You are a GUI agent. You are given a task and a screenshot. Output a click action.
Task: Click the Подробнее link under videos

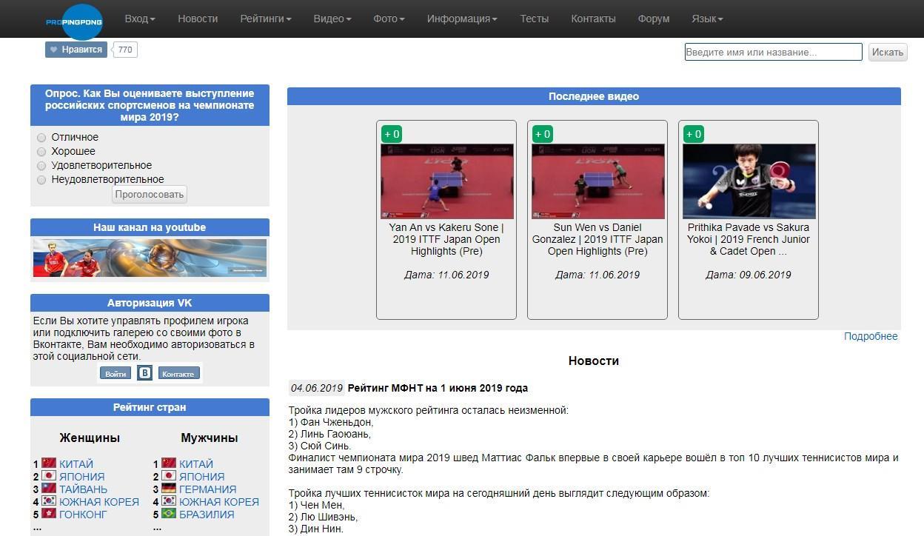[871, 336]
